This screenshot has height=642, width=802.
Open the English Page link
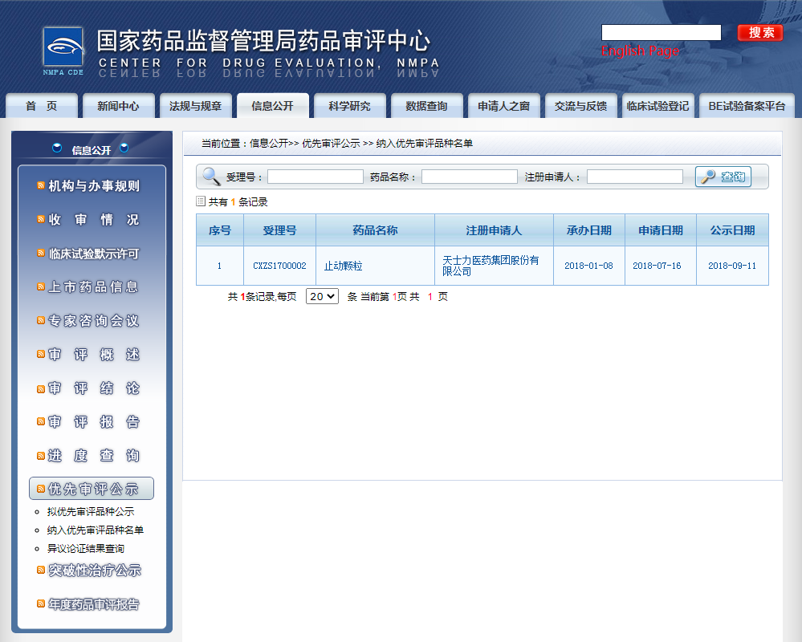click(x=640, y=51)
